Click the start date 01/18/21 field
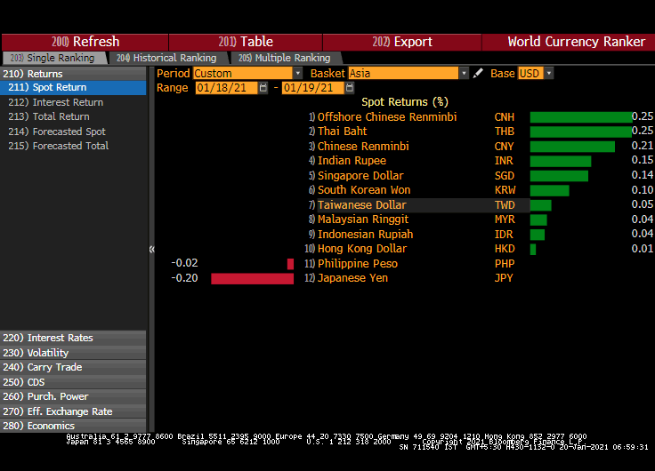The image size is (655, 471). [x=225, y=88]
